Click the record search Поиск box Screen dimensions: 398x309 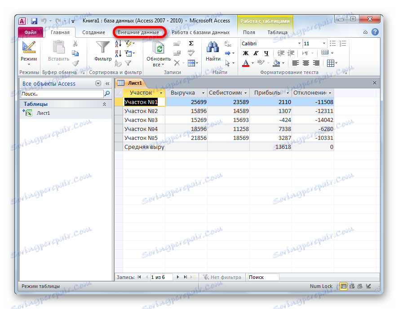pos(264,277)
